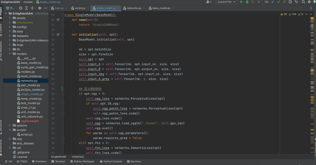The width and height of the screenshot is (316, 165).
Task: Toggle the Commit side tool window
Action: pyautogui.click(x=1, y=30)
